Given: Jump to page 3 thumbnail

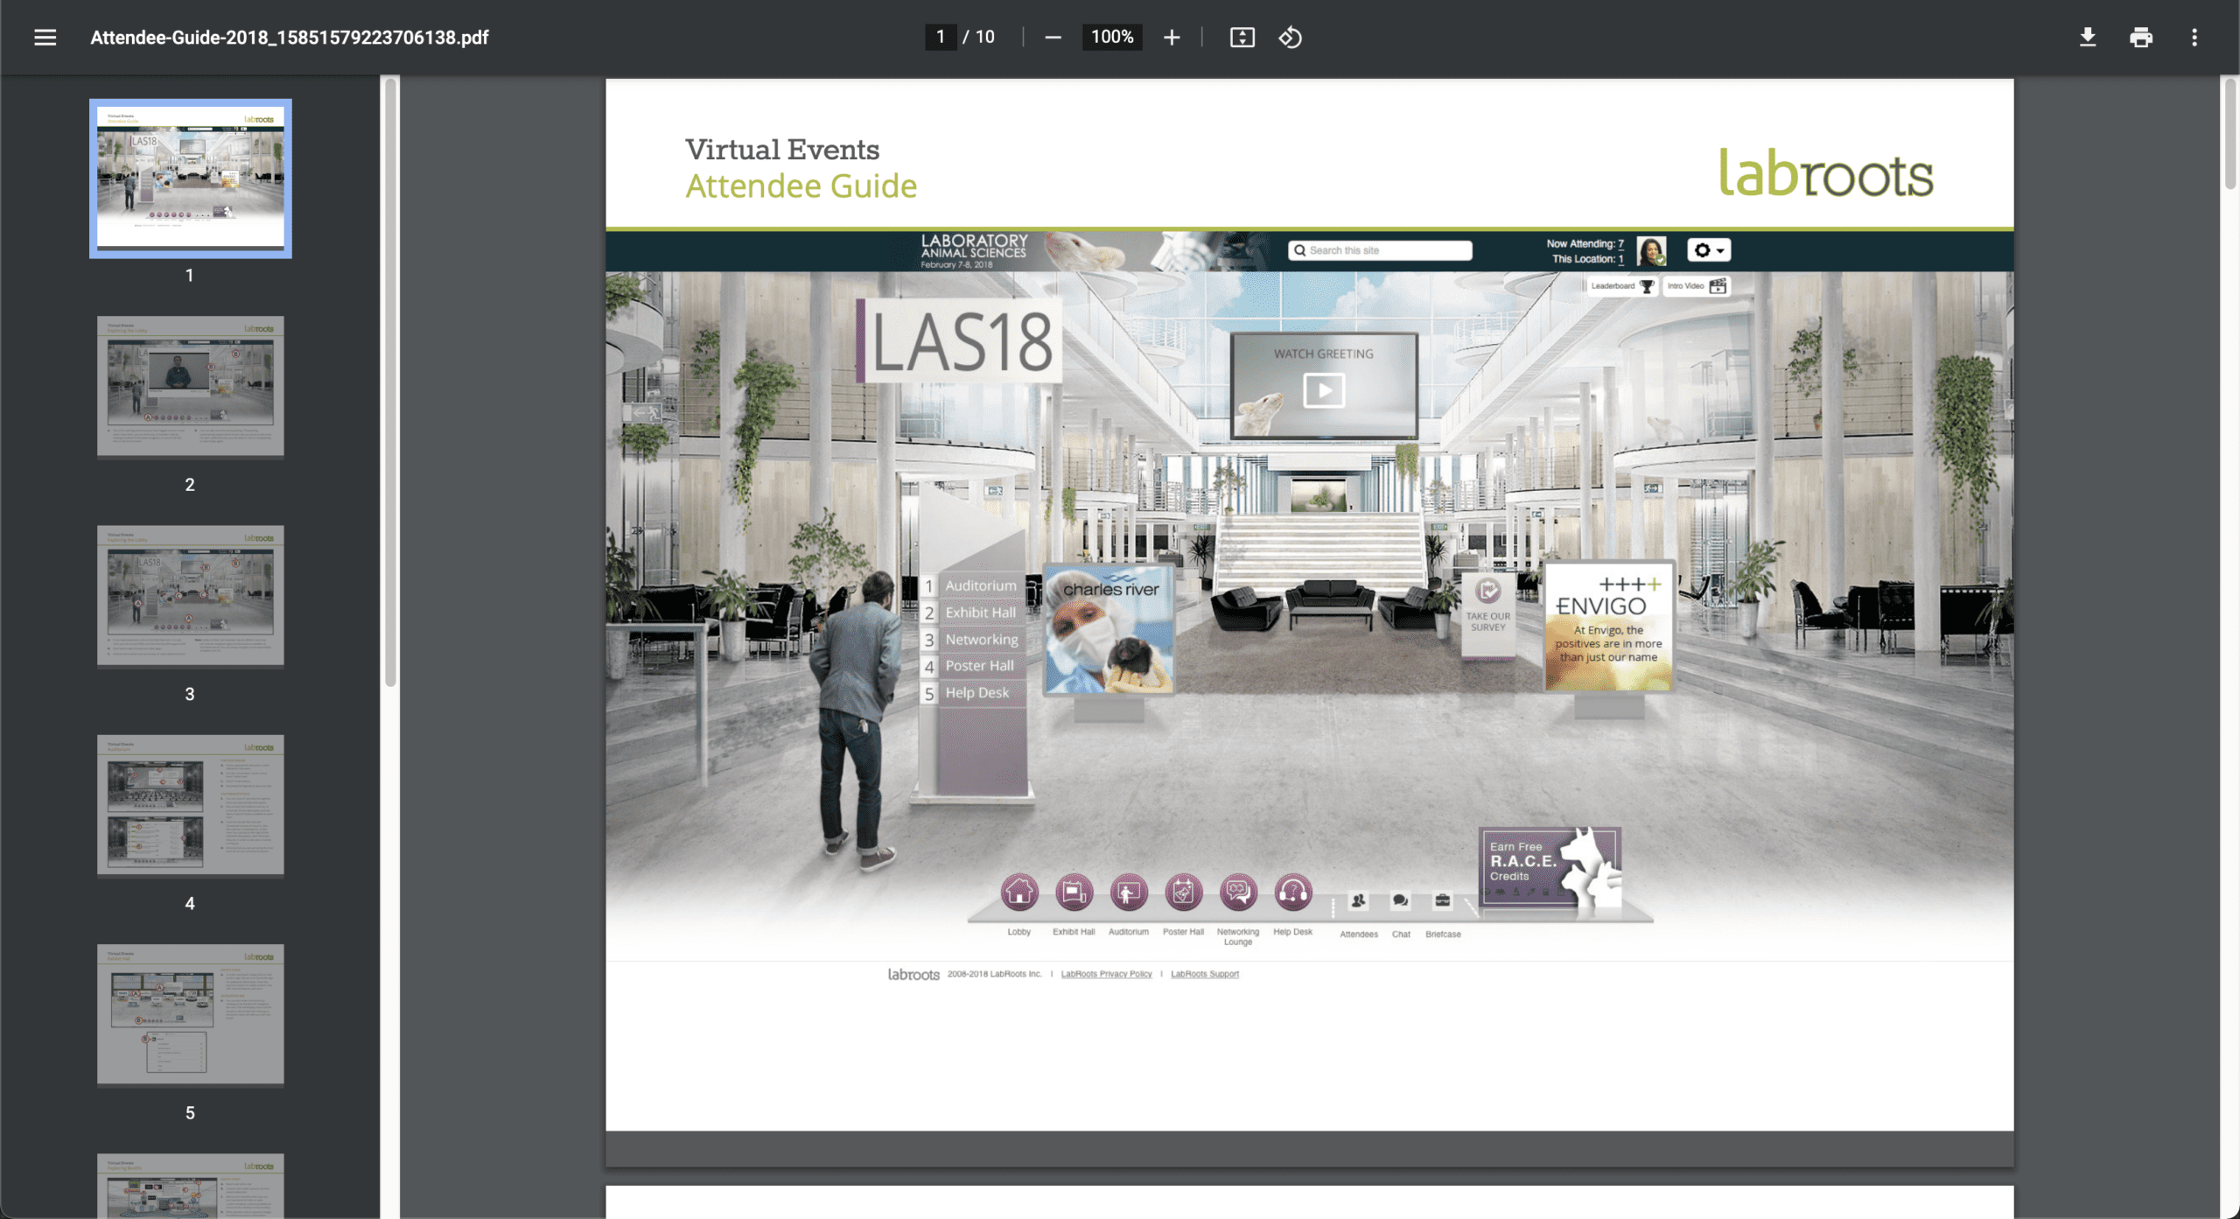Looking at the screenshot, I should pyautogui.click(x=191, y=595).
